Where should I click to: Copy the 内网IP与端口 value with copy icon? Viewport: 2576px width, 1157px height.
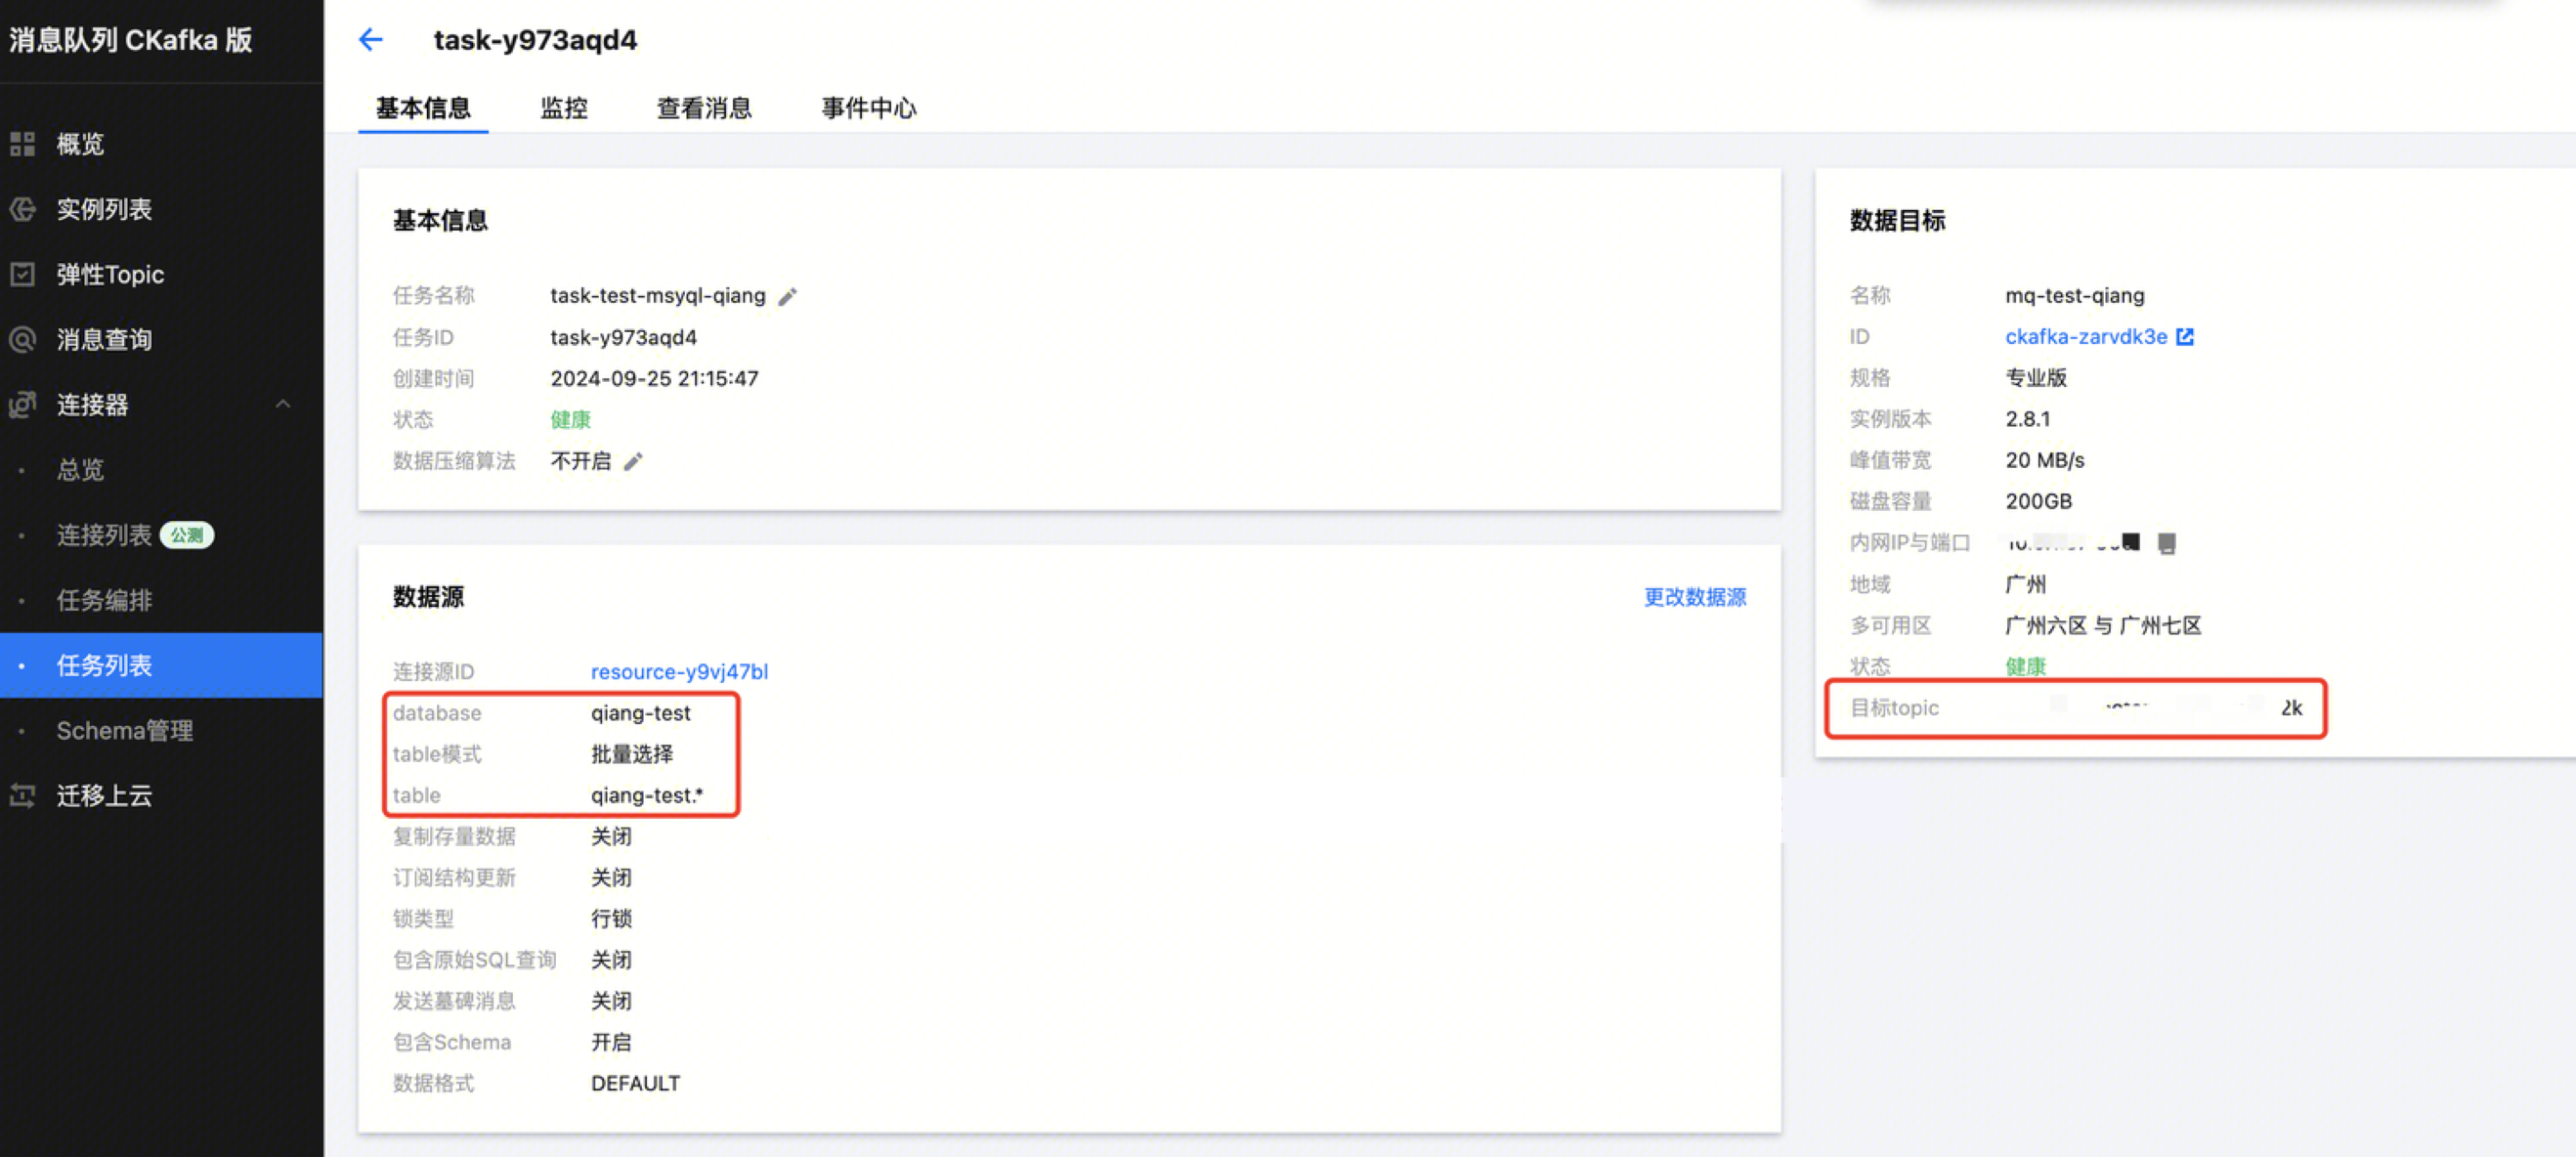coord(2166,543)
